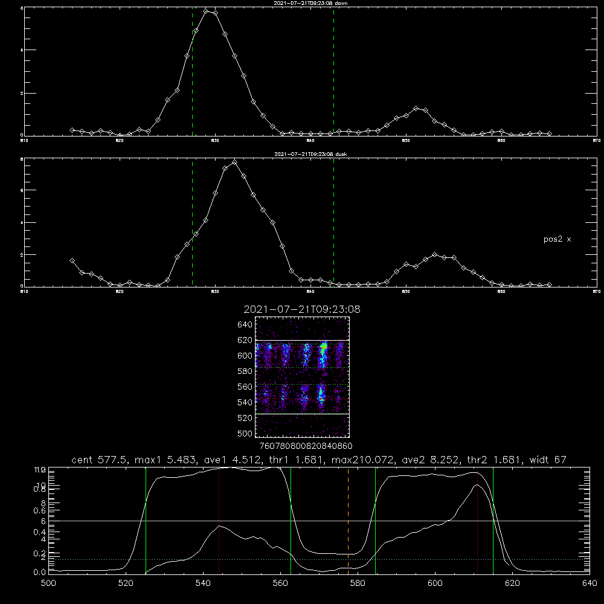Click the secondary peak marker in dawn plot
Viewport: 604px width, 604px height.
pos(416,109)
